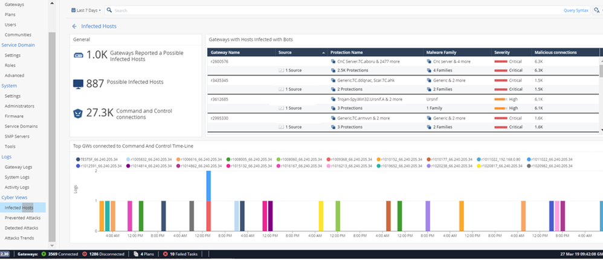This screenshot has width=603, height=260.
Task: Click the shield icon beside 27.3K connections
Action: pos(79,113)
